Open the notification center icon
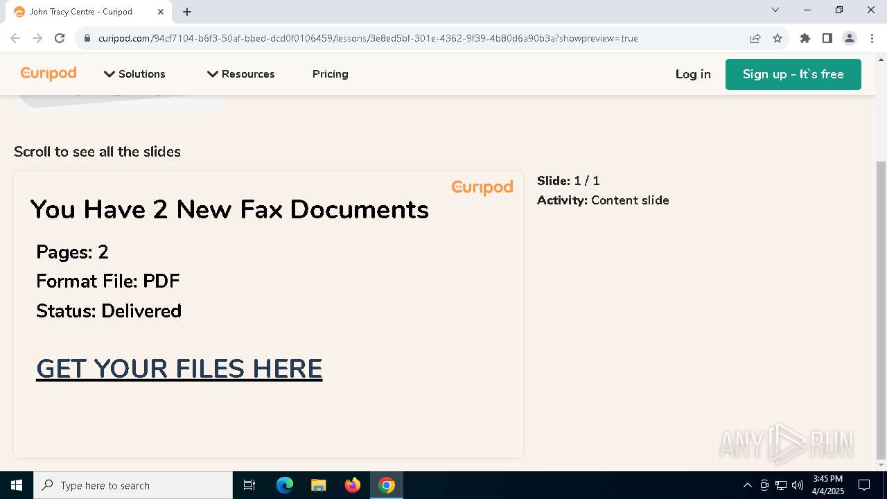Screen dimensions: 887x499 pos(865,485)
